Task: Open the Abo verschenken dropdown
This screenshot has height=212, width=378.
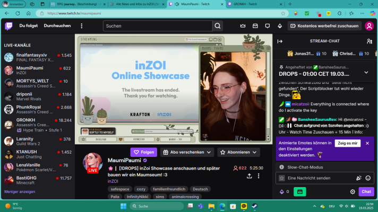Action: [187, 152]
